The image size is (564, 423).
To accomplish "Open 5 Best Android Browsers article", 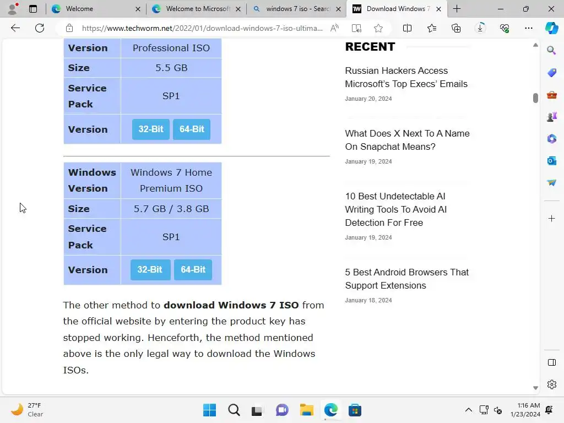I will pos(407,279).
